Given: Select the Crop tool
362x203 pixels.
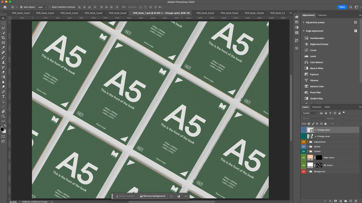Looking at the screenshot, I should [3, 38].
